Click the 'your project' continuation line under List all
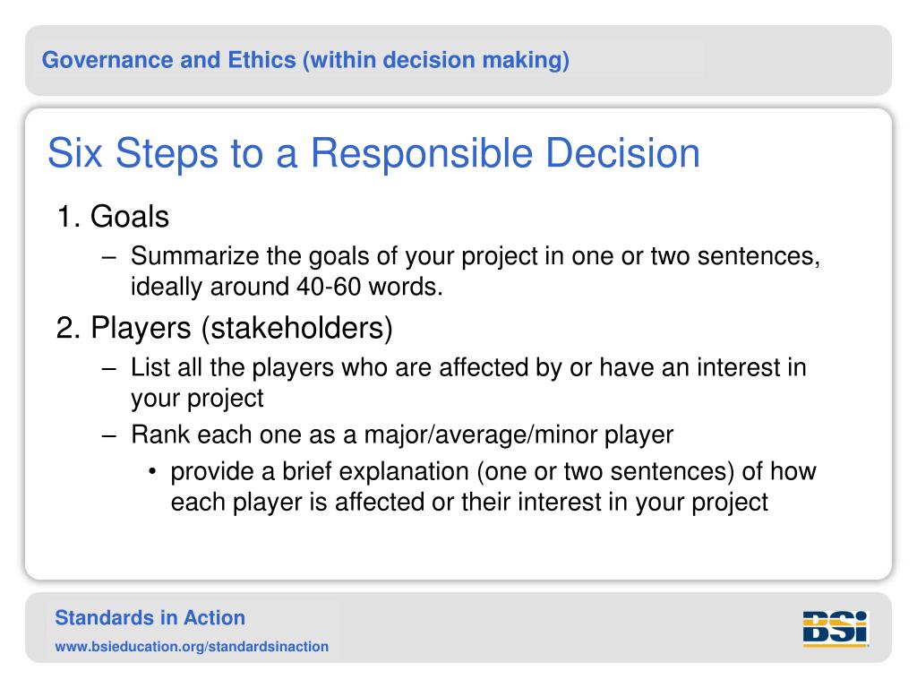This screenshot has width=917, height=688. click(x=197, y=399)
